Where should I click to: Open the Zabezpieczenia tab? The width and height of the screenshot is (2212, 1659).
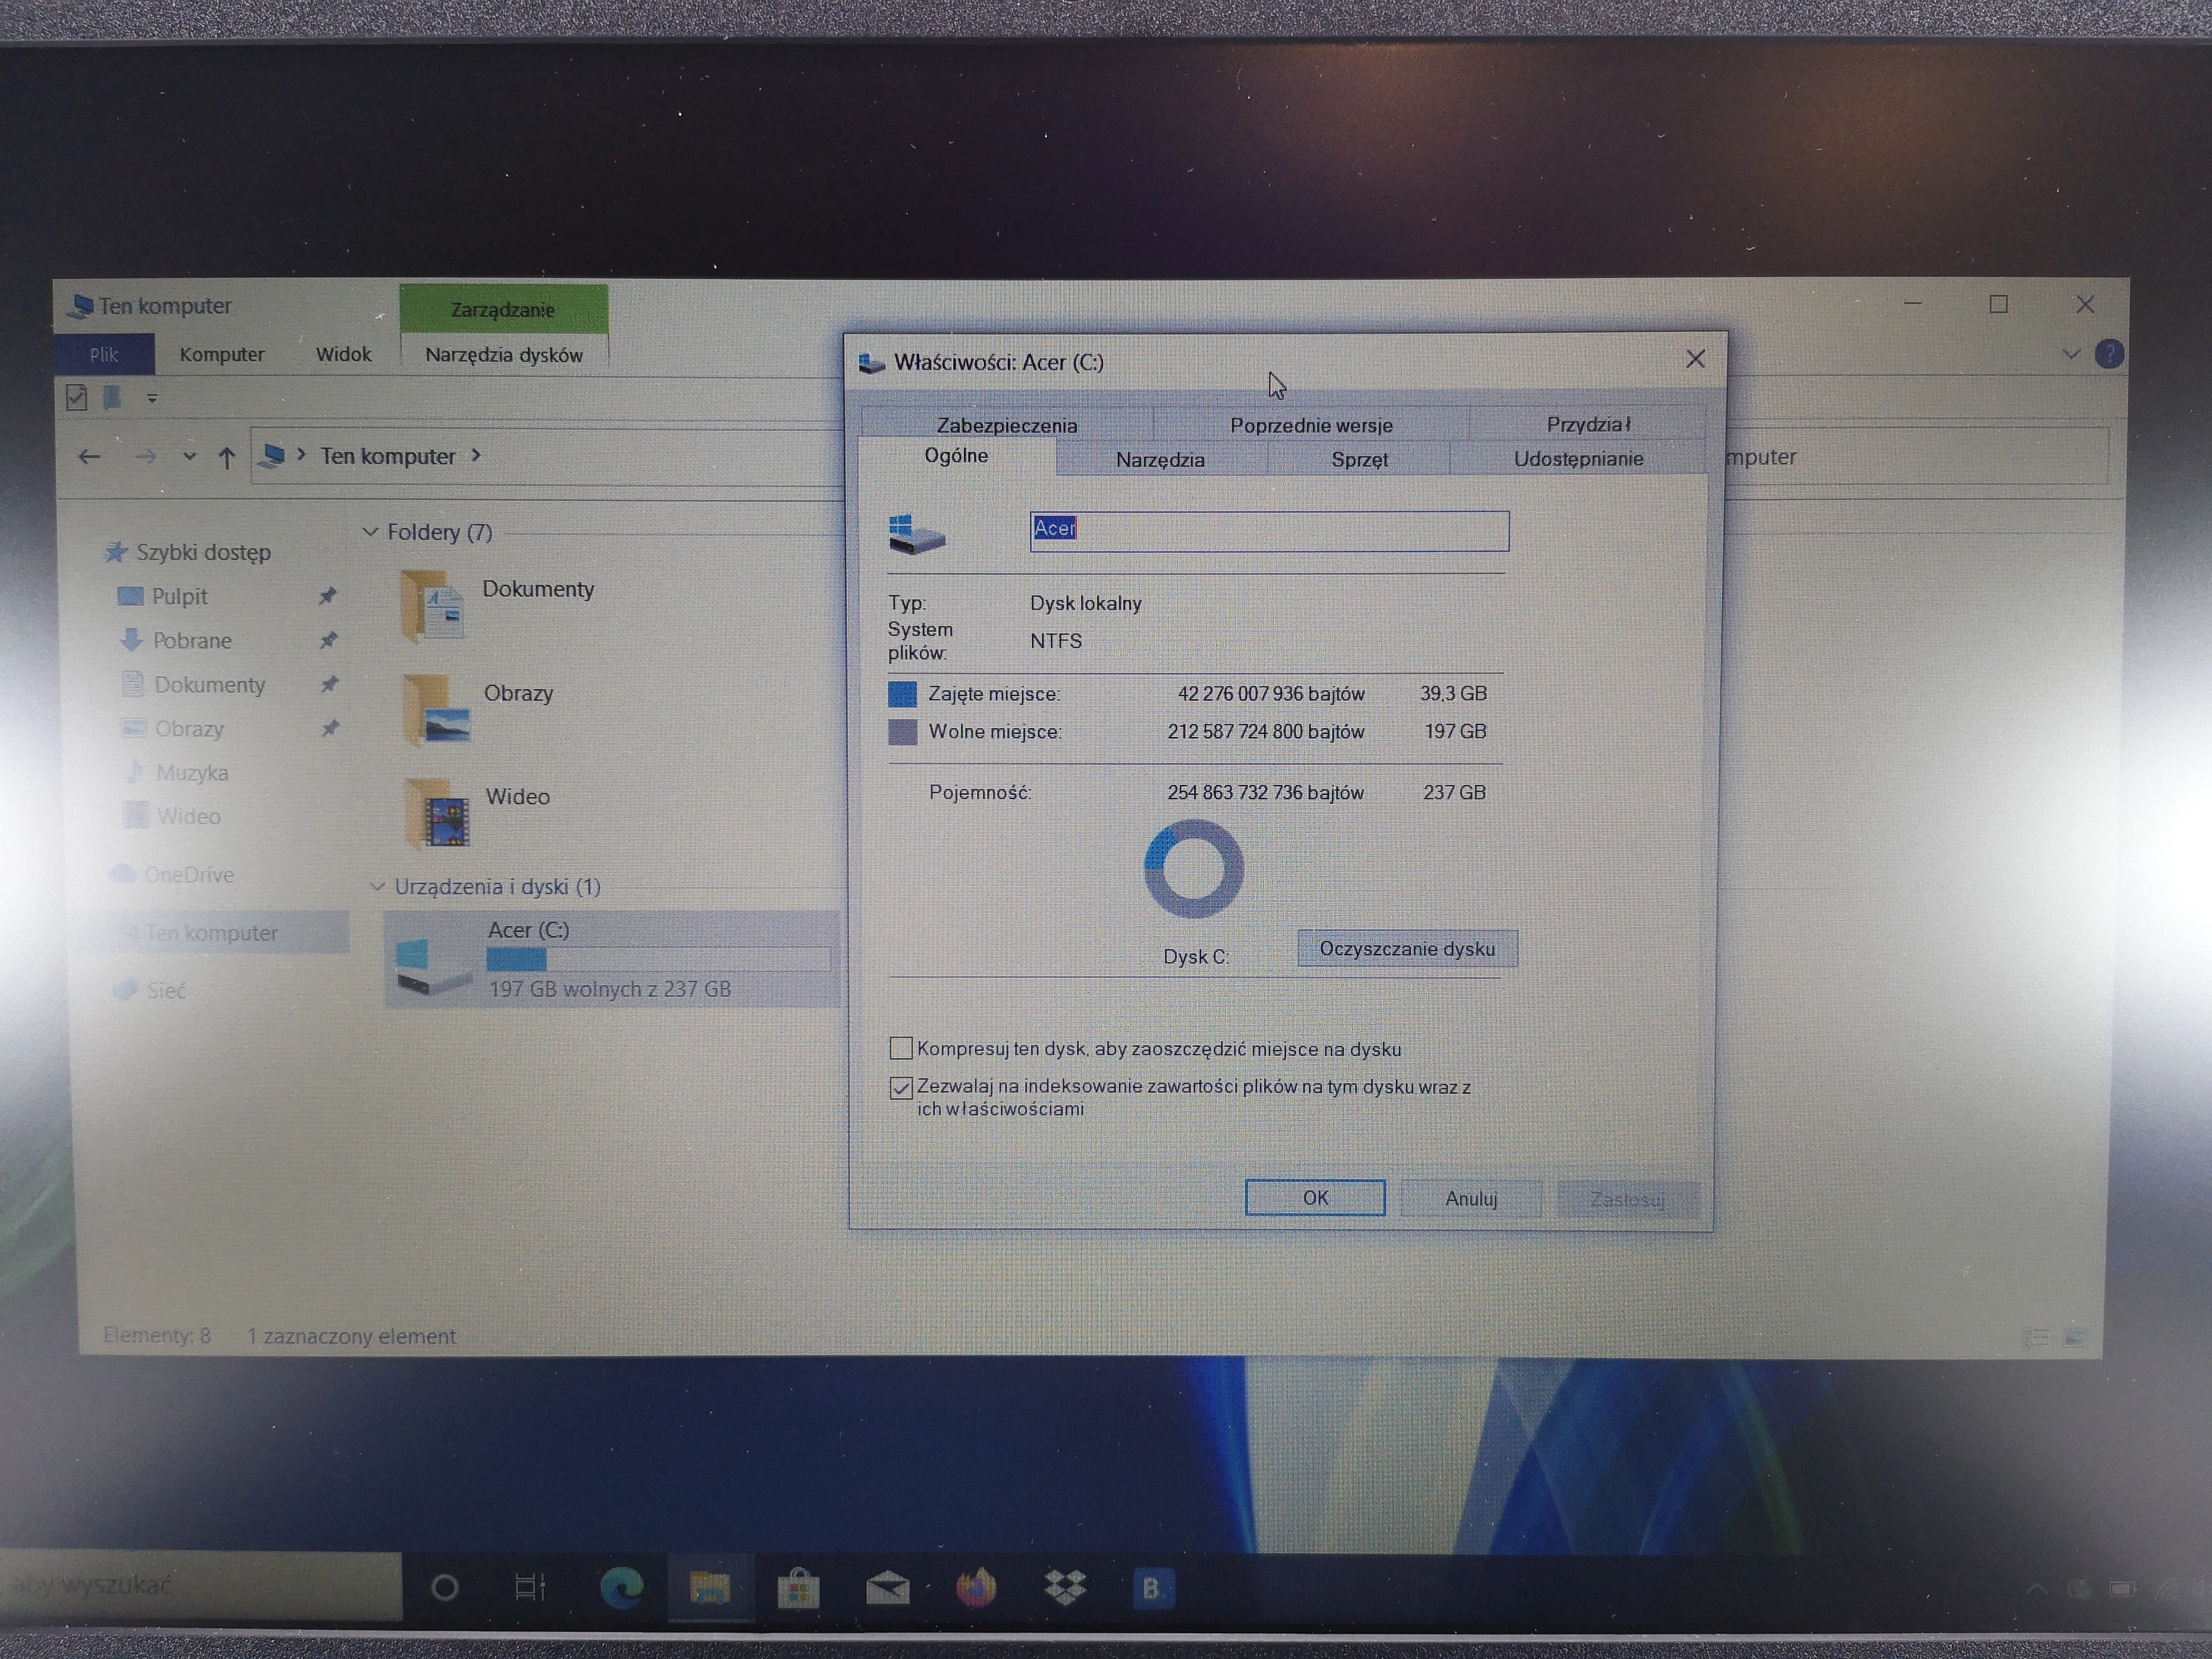pyautogui.click(x=1006, y=425)
